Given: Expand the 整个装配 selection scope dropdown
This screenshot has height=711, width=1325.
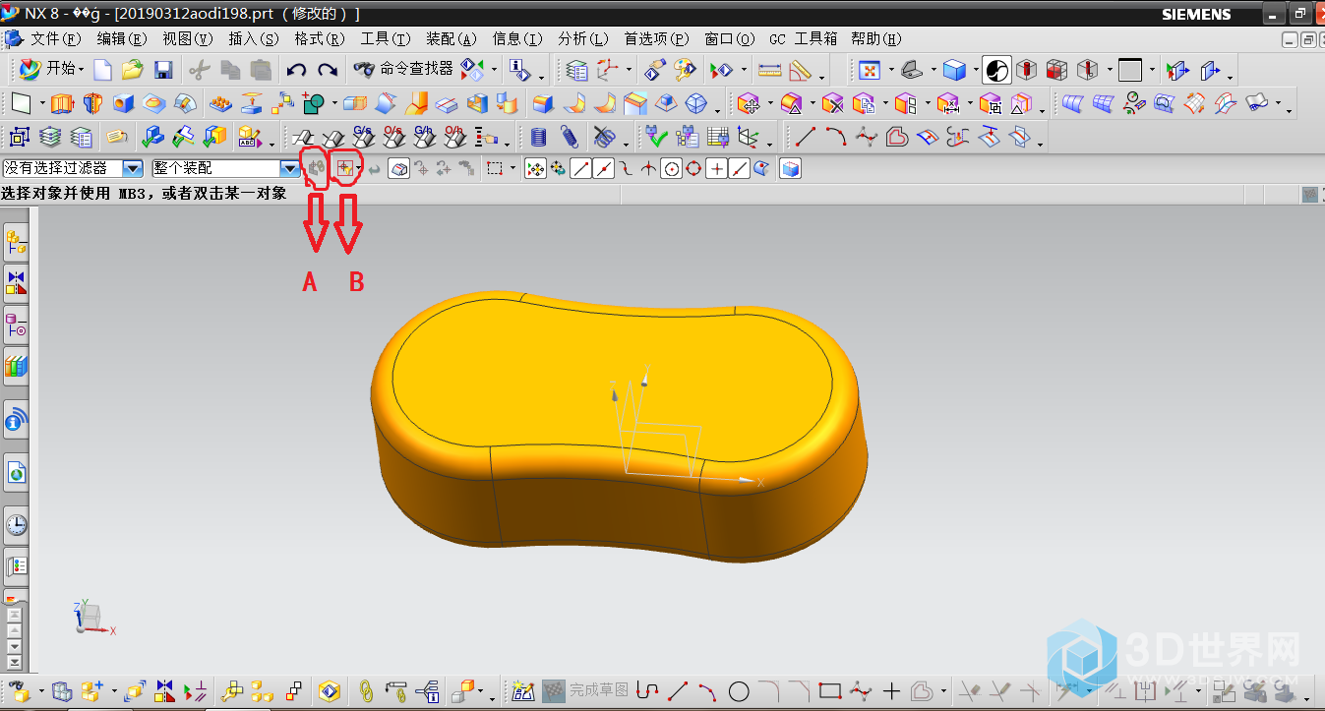Looking at the screenshot, I should pyautogui.click(x=289, y=169).
